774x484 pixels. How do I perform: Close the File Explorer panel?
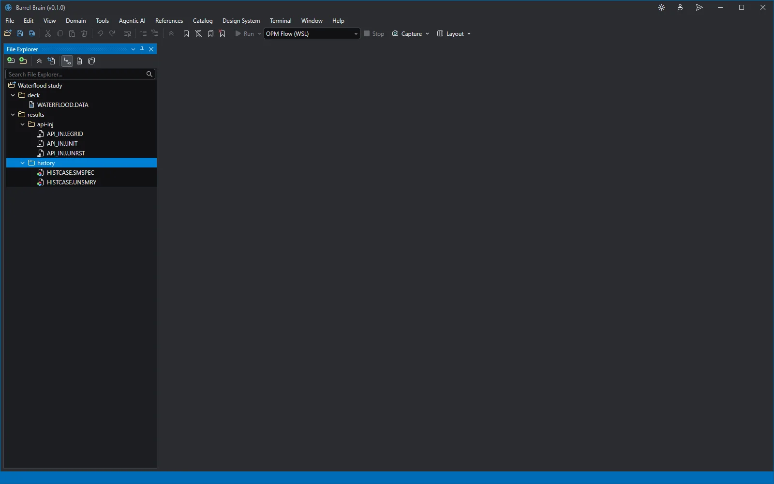[151, 49]
